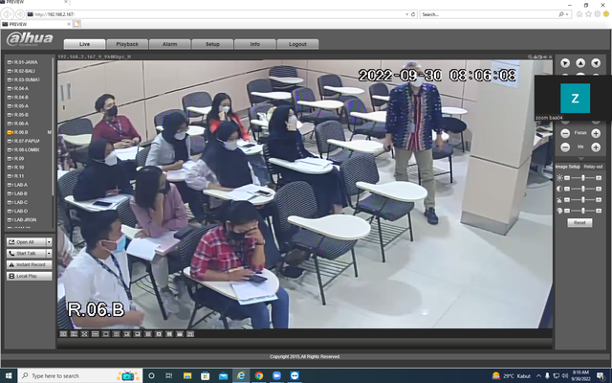Screen dimensions: 612x383
Task: Click the Open All button
Action: click(x=26, y=242)
